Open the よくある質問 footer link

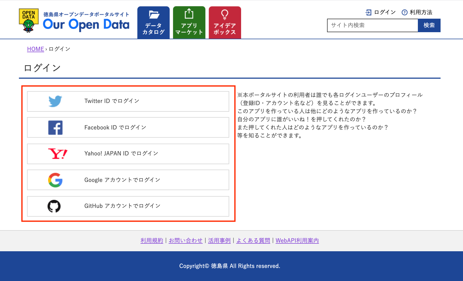(x=253, y=240)
